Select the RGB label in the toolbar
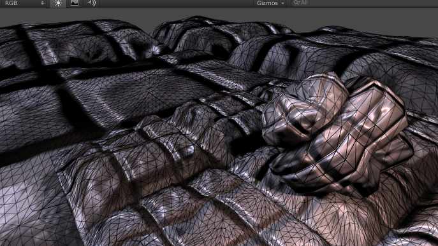438x246 pixels. [x=11, y=3]
